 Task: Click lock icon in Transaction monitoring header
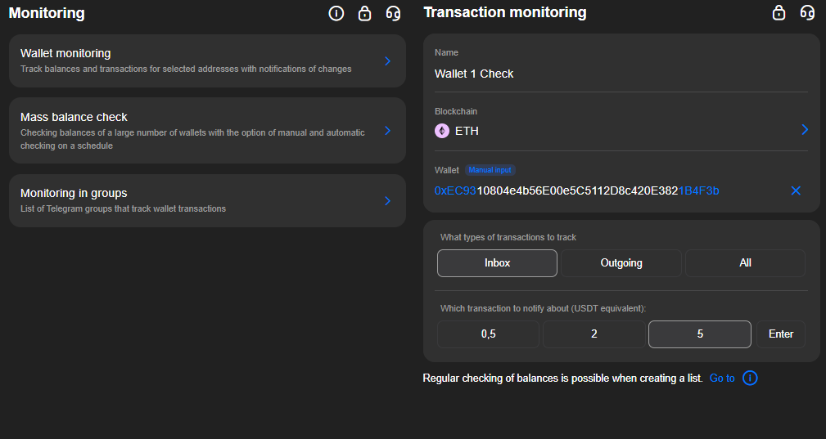[779, 12]
